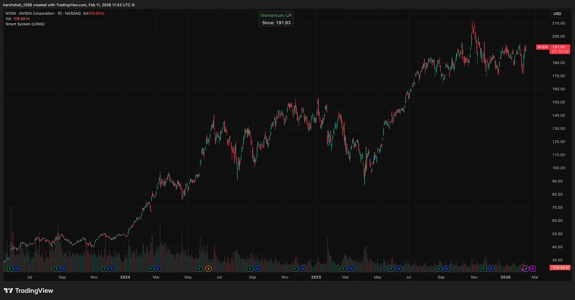Click the red 109.88 M volume tag
The height and width of the screenshot is (300, 575).
560,267
